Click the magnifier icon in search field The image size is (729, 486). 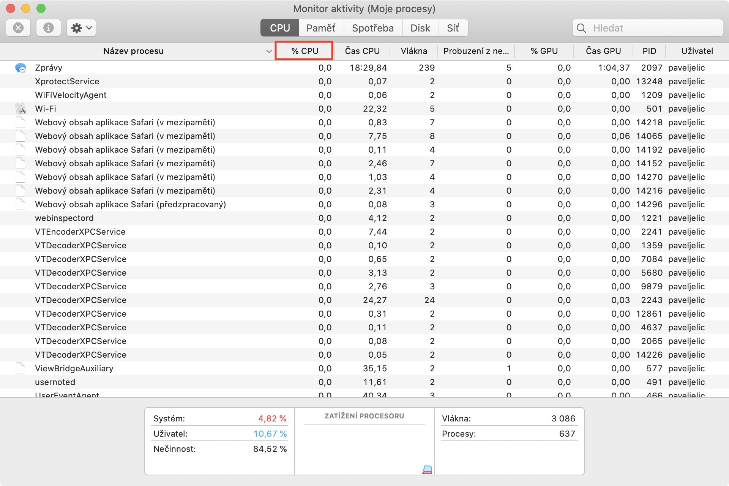[x=581, y=28]
